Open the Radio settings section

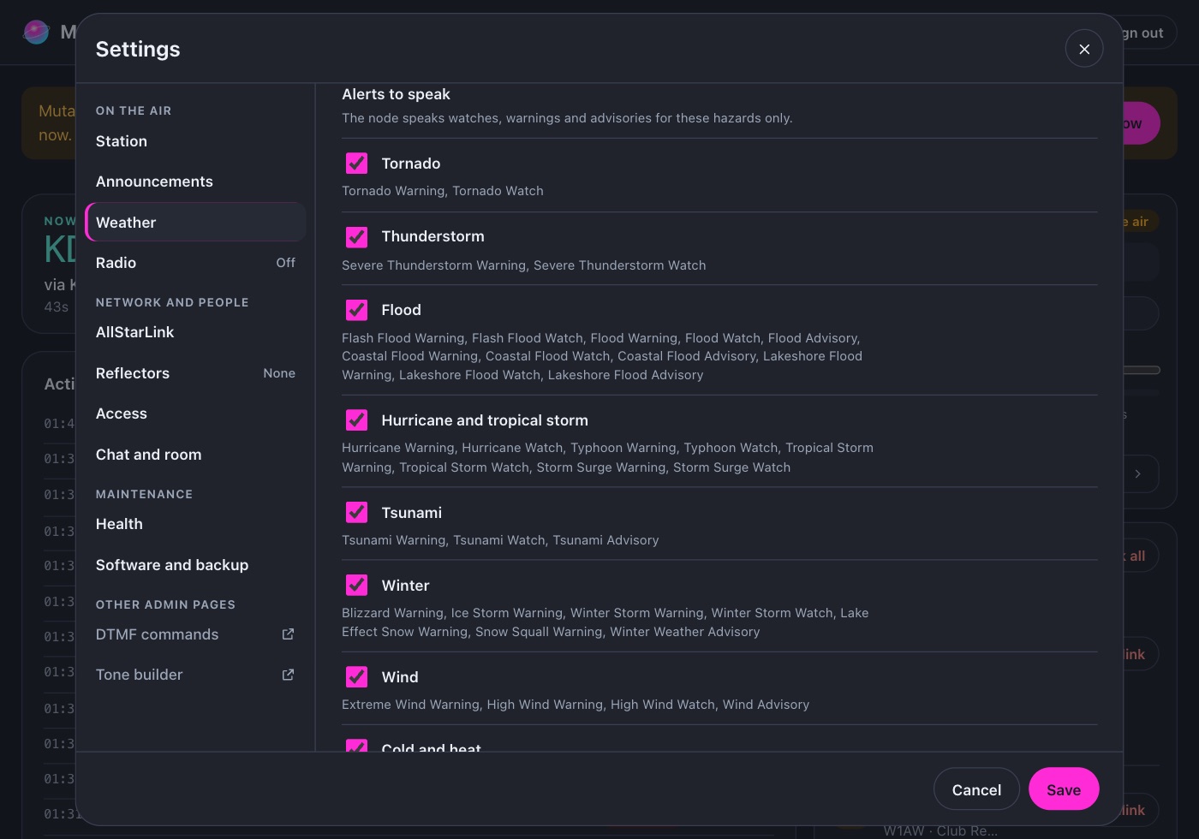pyautogui.click(x=195, y=263)
